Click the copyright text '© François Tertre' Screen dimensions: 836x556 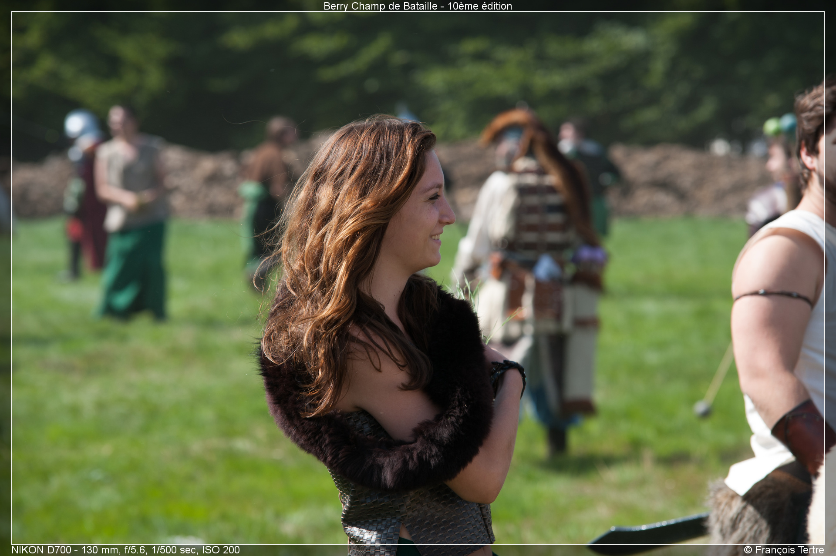pyautogui.click(x=784, y=550)
